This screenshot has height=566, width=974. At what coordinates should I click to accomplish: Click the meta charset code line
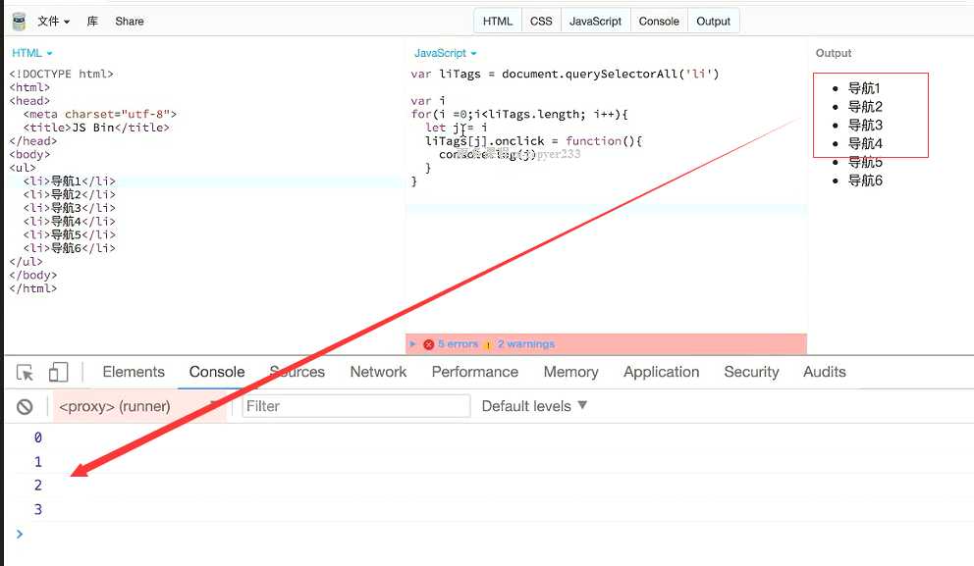click(100, 114)
